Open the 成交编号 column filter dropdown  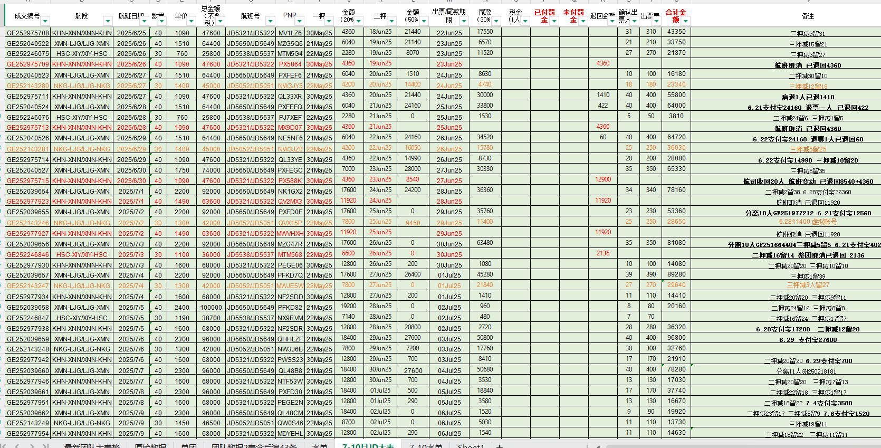tap(45, 21)
